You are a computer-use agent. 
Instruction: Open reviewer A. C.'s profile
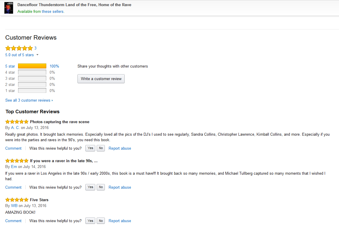point(15,128)
